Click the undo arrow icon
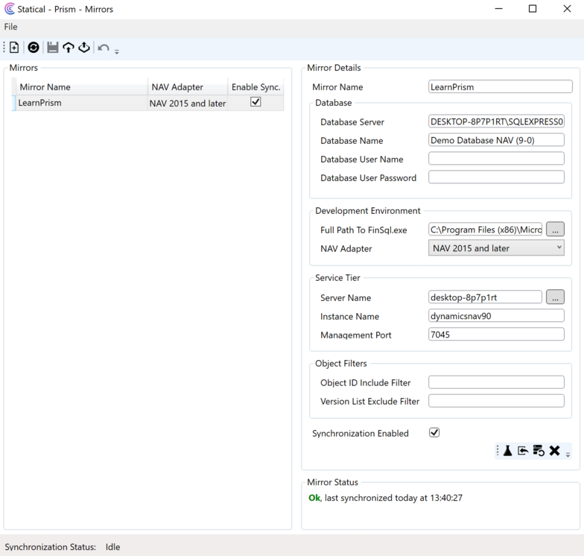The image size is (584, 556). (103, 48)
